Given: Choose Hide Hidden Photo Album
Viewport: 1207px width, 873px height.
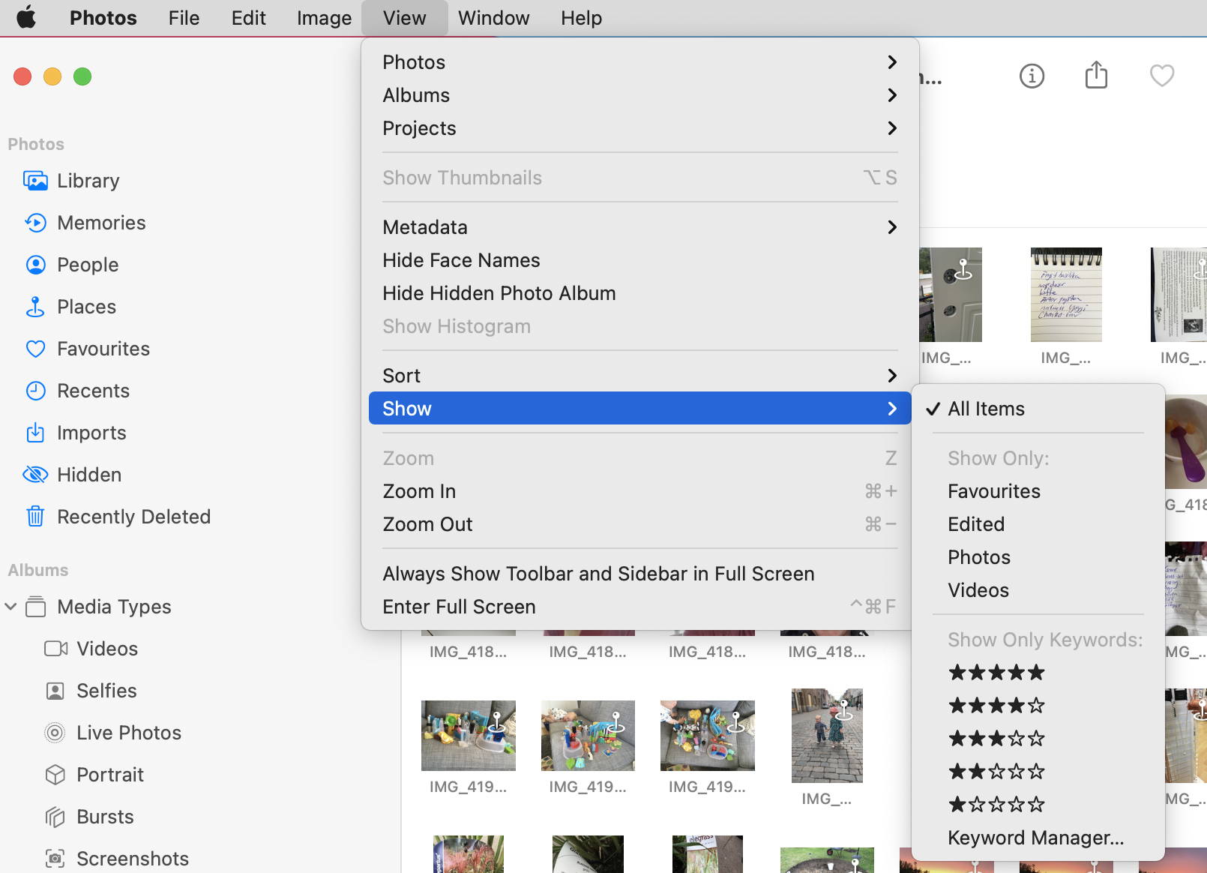Looking at the screenshot, I should pyautogui.click(x=639, y=293).
